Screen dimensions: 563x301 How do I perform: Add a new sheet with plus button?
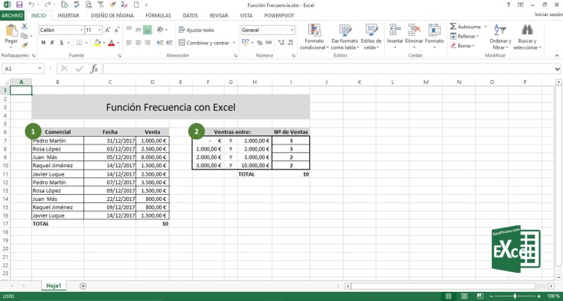pos(83,286)
